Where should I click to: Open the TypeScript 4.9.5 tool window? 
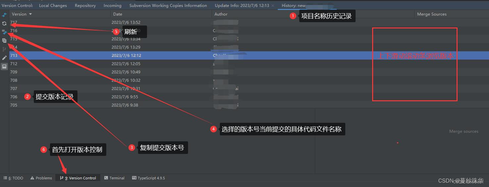click(148, 178)
